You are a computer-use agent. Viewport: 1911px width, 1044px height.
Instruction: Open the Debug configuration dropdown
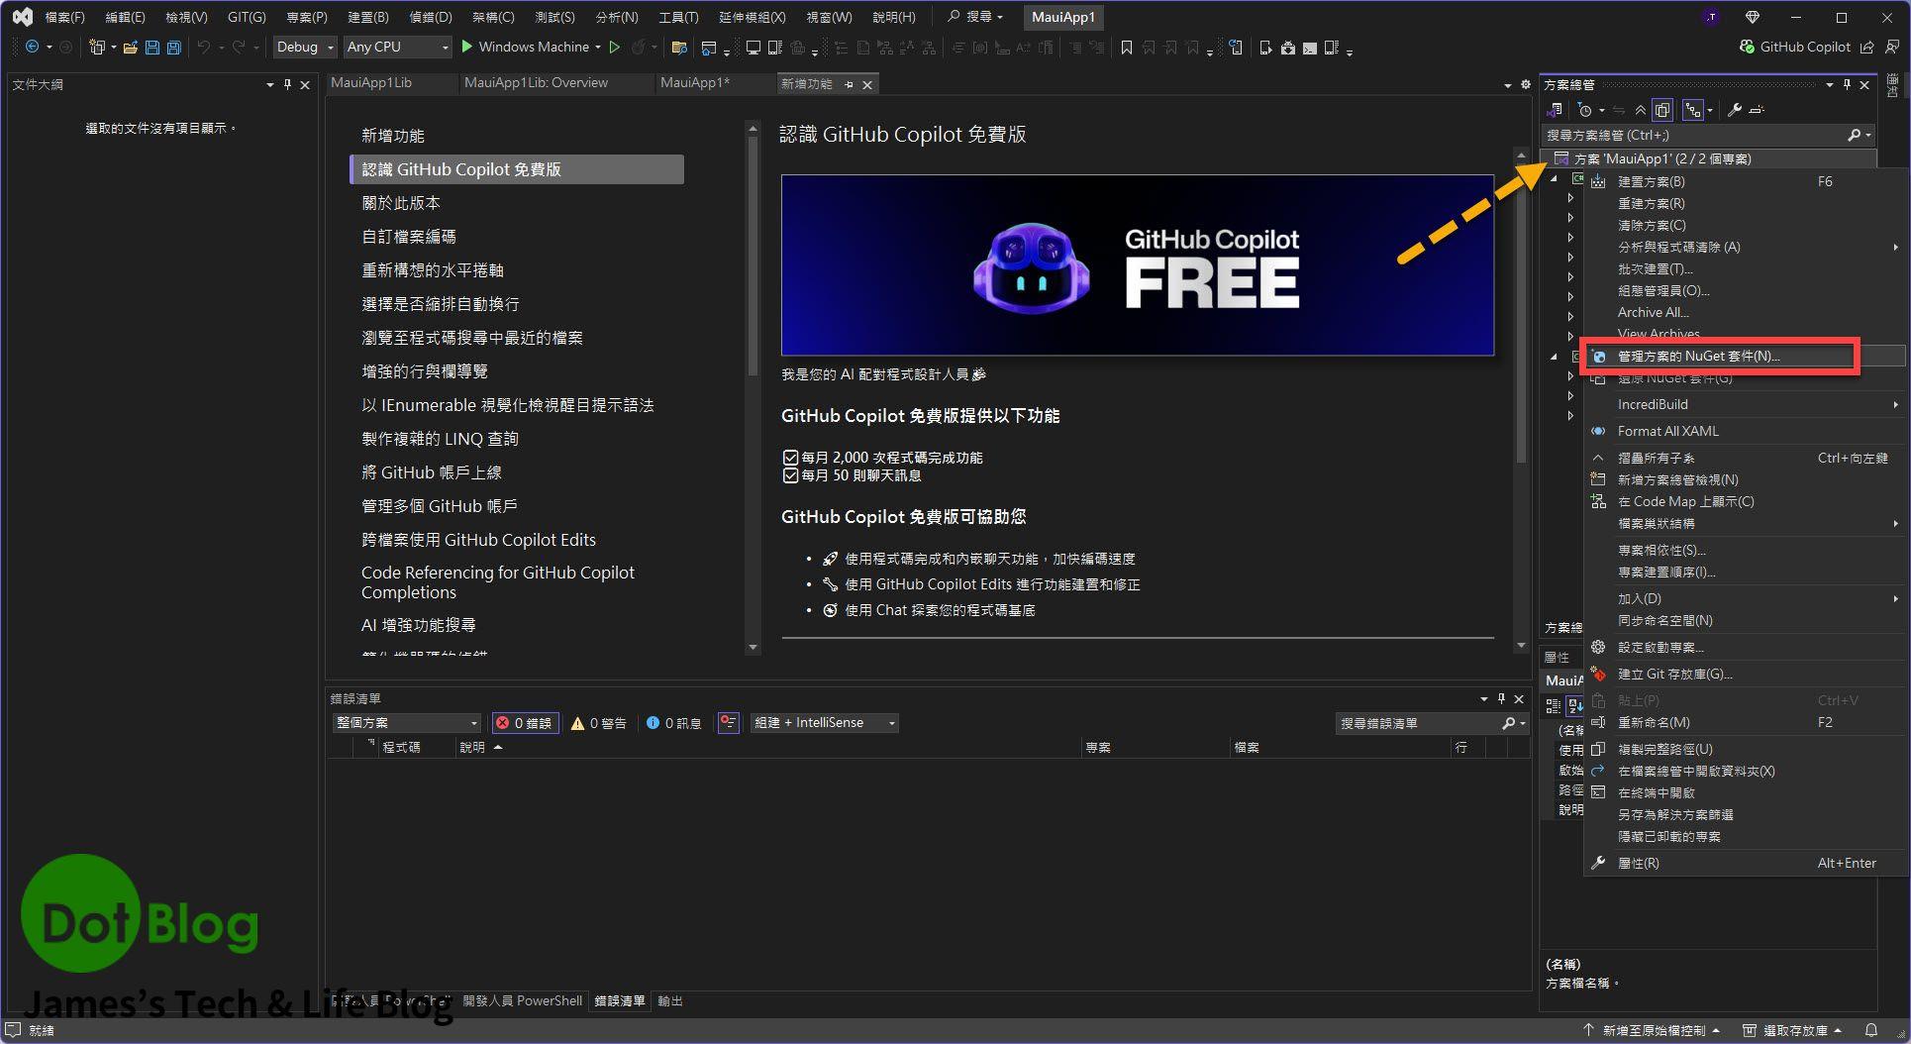point(305,47)
